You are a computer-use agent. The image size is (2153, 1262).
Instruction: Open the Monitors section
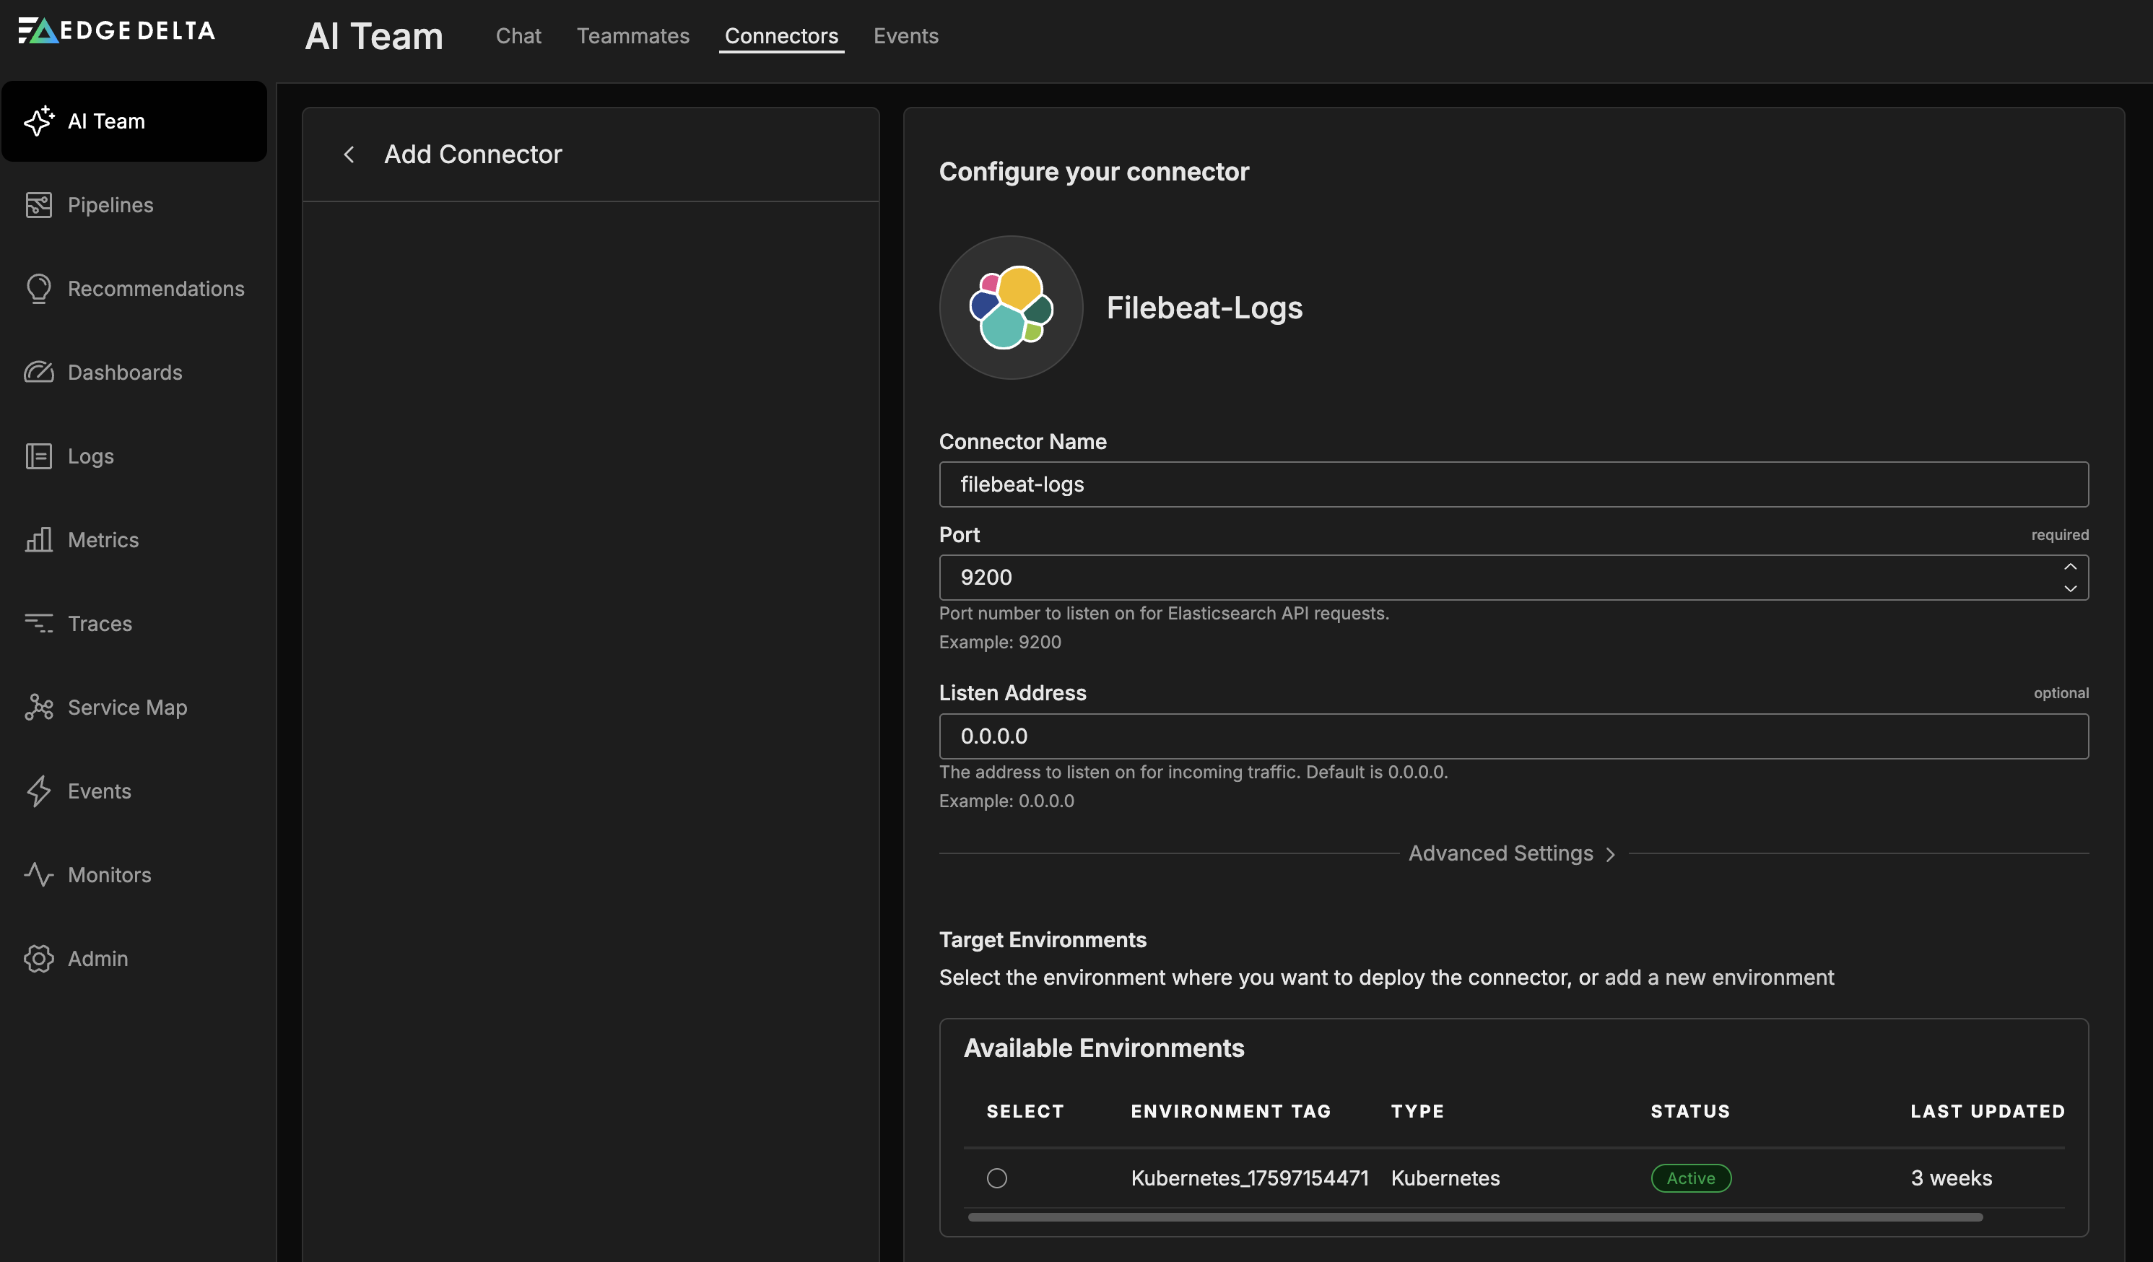pyautogui.click(x=109, y=874)
